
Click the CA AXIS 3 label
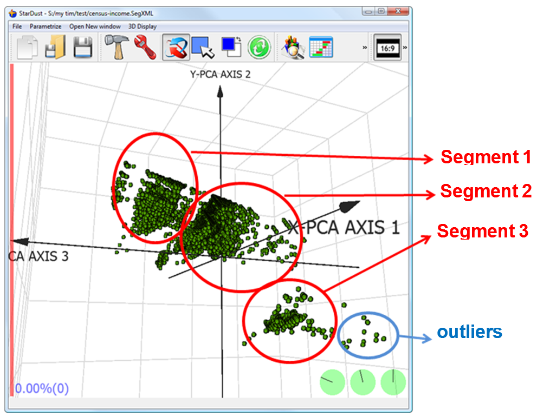coord(38,256)
